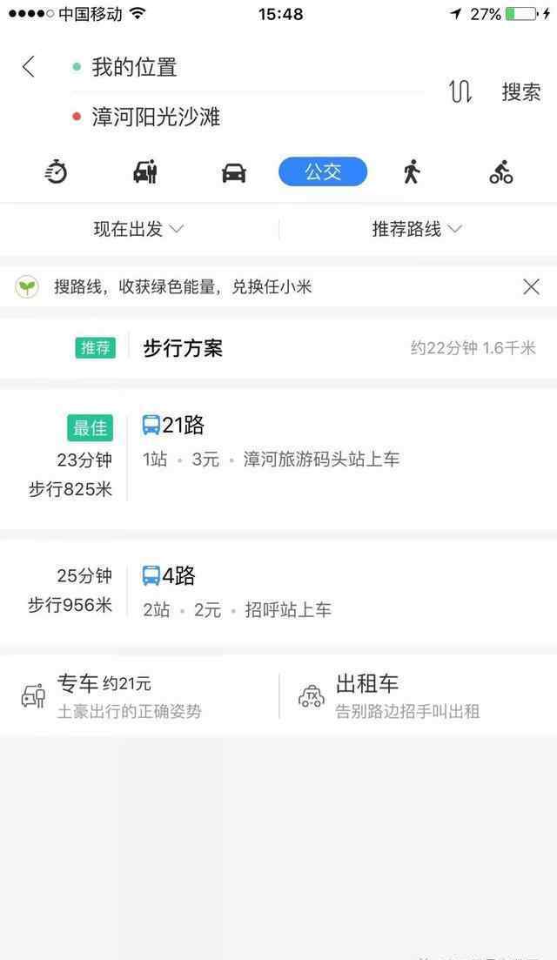
Task: Select the cycling mode icon
Action: click(500, 172)
